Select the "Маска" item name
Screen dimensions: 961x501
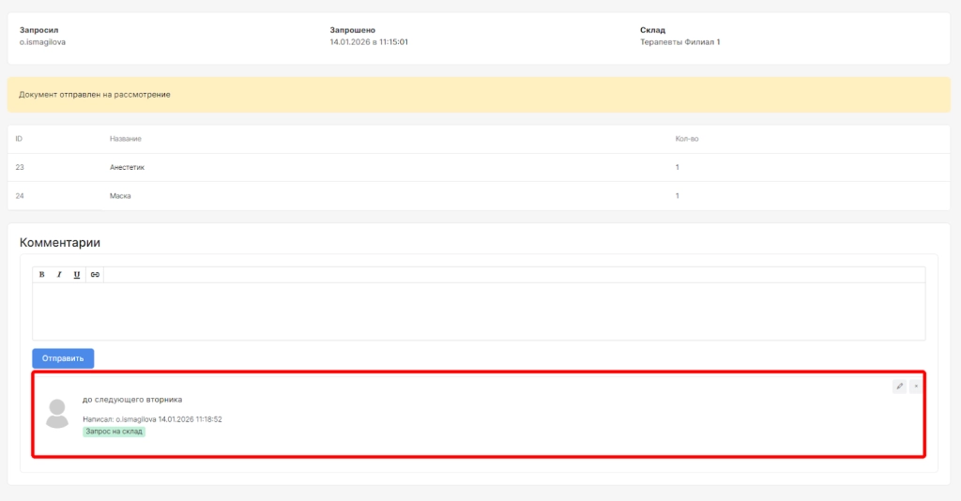[x=120, y=196]
